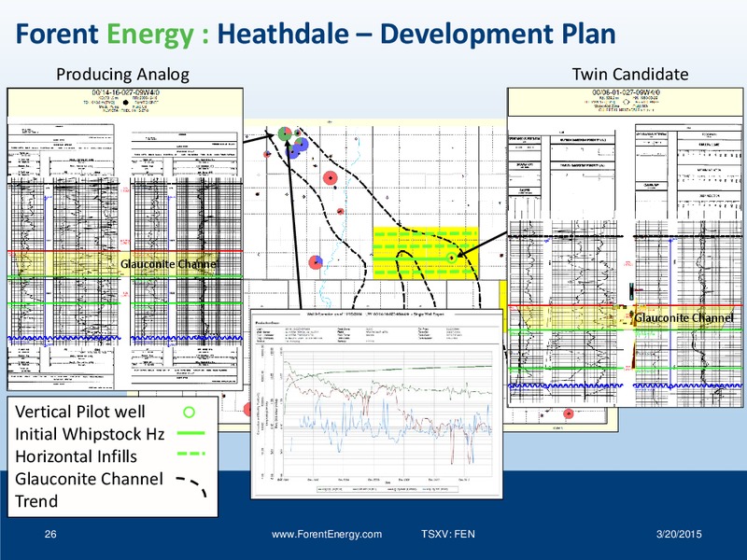
Task: Click the well ID 00/14-16-027-09W4/0
Action: 126,92
